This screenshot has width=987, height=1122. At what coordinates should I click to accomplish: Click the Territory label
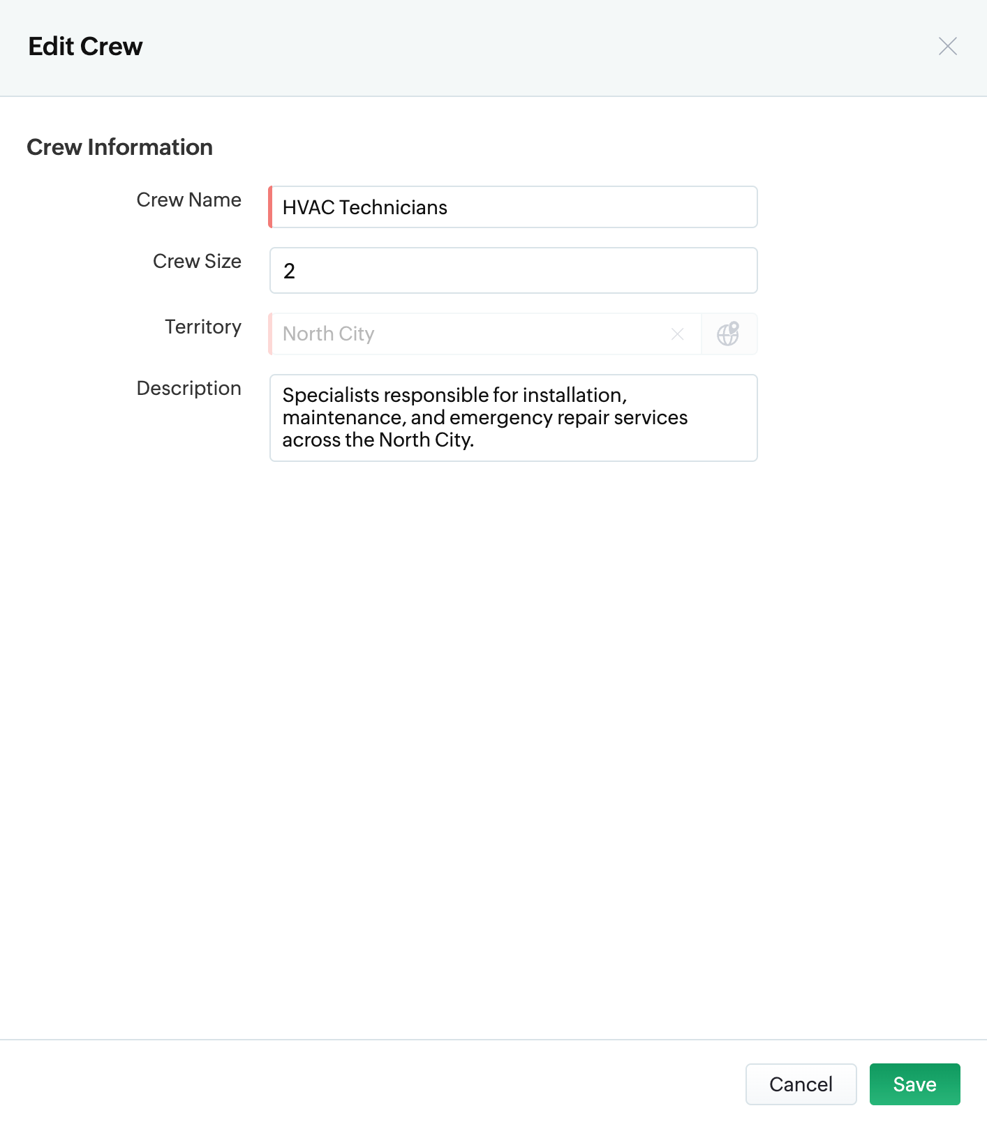(203, 327)
